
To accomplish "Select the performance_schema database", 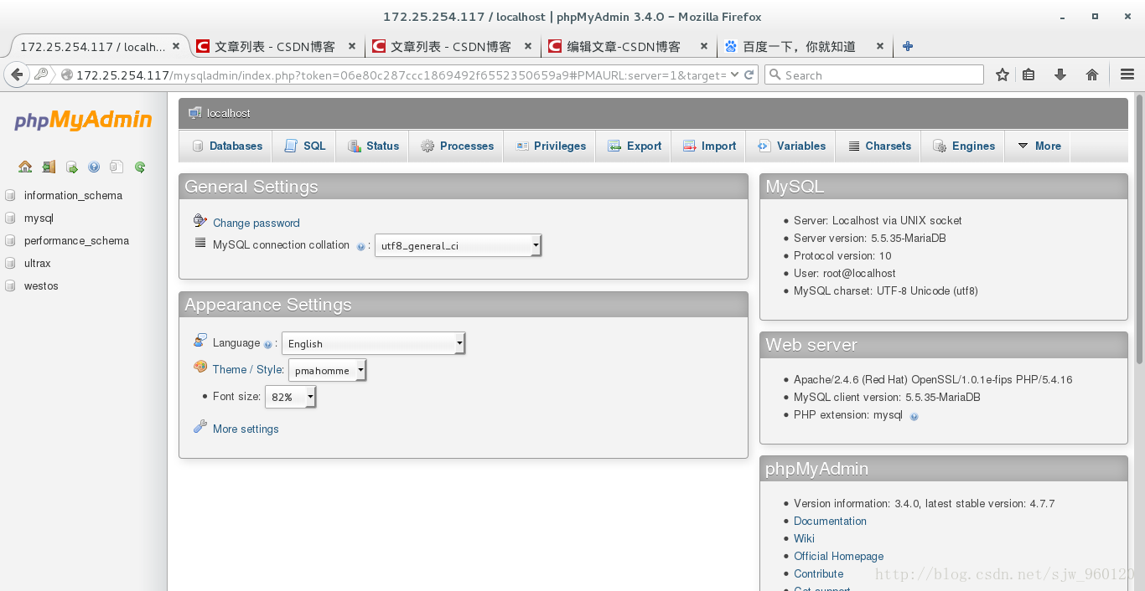I will tap(76, 240).
